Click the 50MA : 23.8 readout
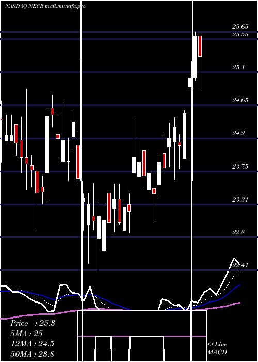The width and height of the screenshot is (258, 362). (x=33, y=354)
